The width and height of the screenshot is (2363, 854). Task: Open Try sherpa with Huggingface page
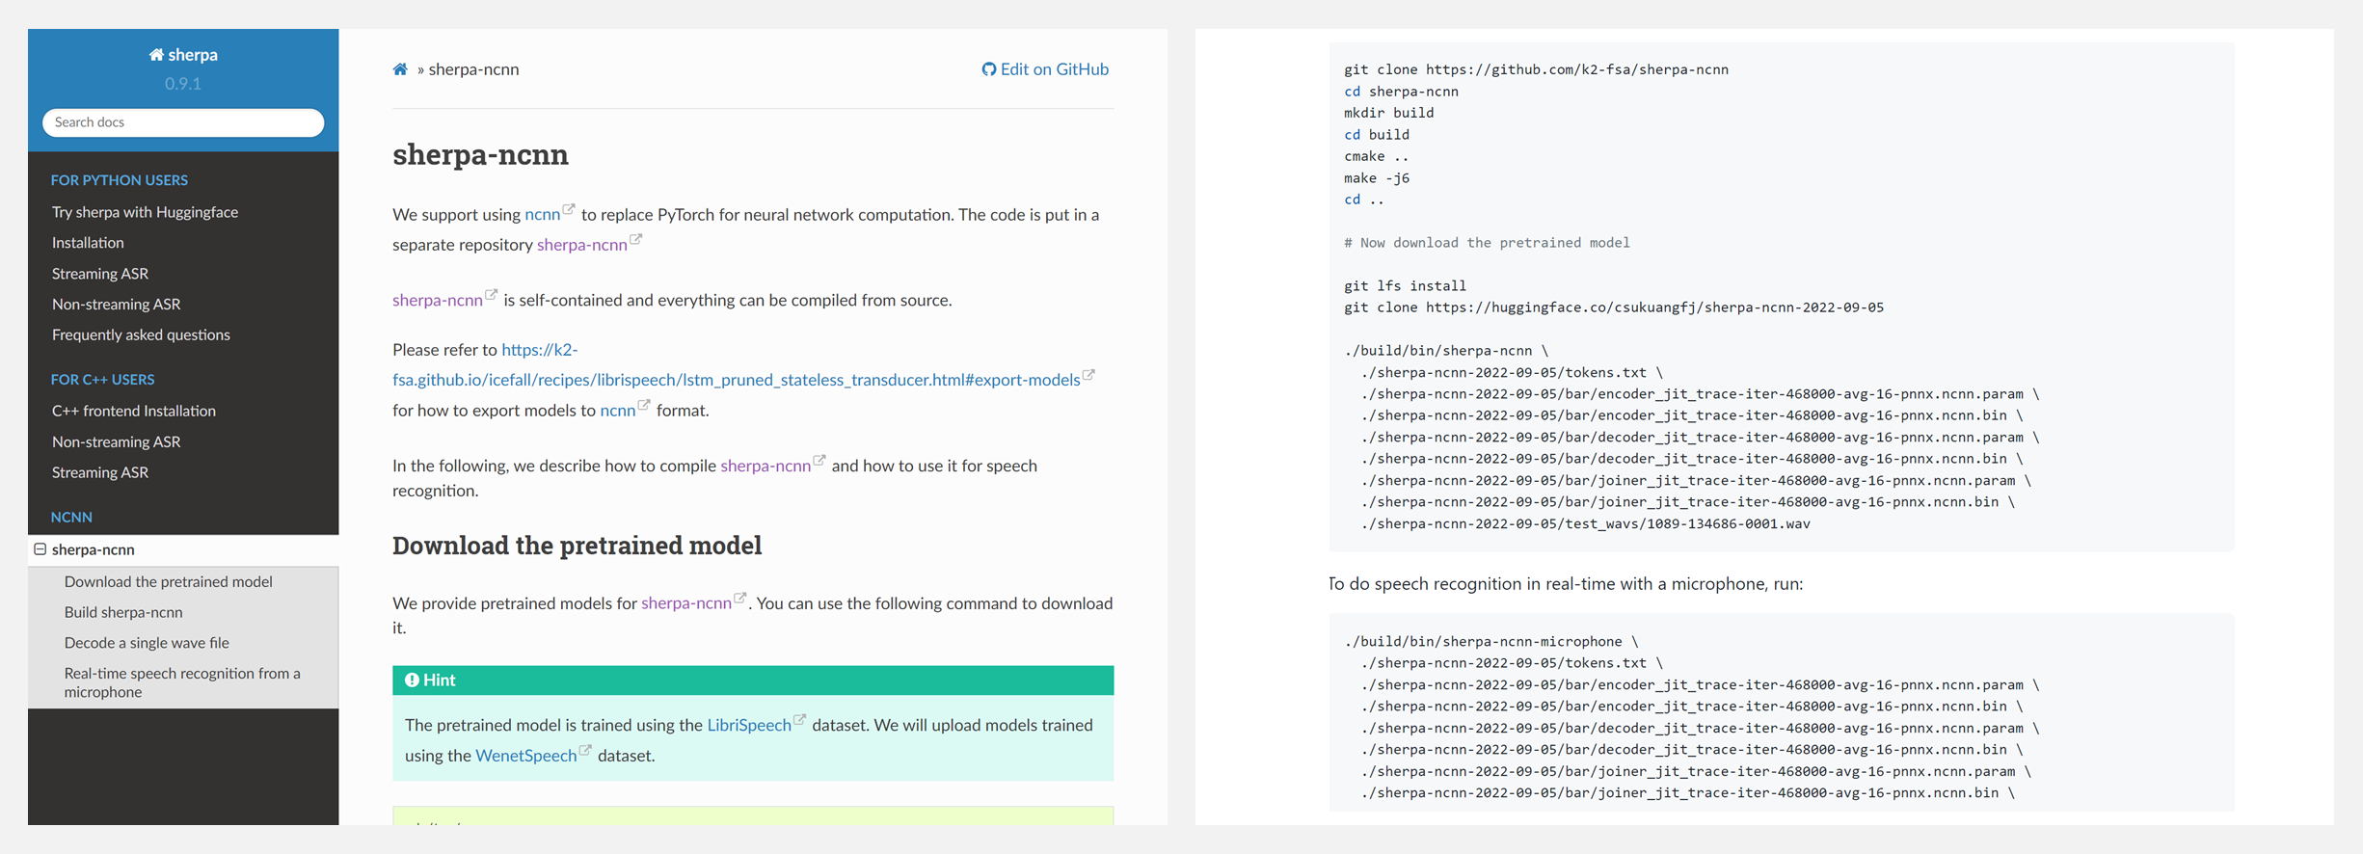click(x=145, y=212)
